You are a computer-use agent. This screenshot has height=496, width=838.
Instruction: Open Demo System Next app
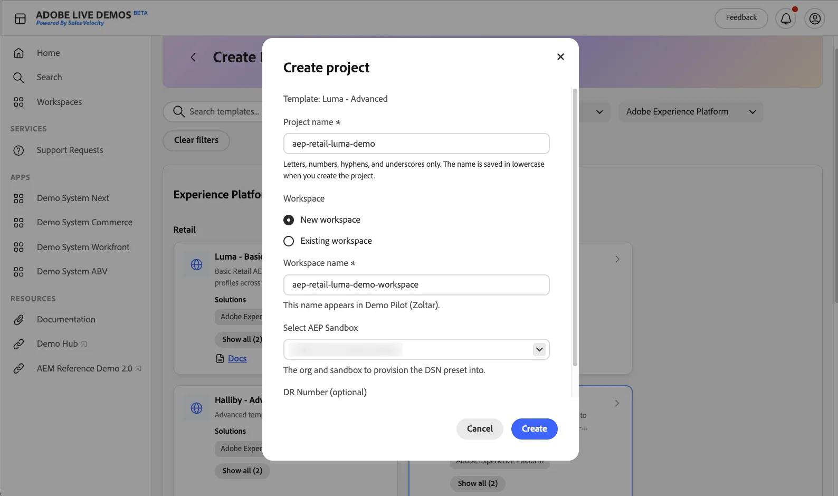[x=73, y=198]
